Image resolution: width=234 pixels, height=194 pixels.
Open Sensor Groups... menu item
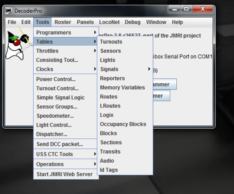click(65, 107)
